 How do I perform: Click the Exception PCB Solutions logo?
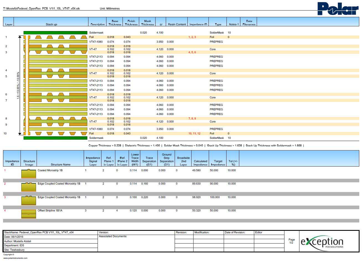[322, 242]
